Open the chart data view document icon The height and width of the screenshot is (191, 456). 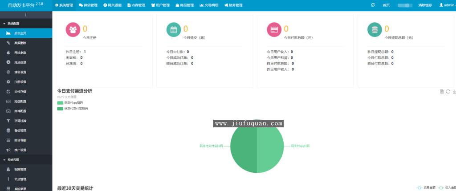point(442,92)
